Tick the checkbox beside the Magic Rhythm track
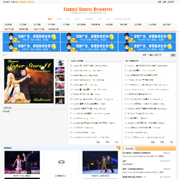179x179 pixels. [71, 109]
